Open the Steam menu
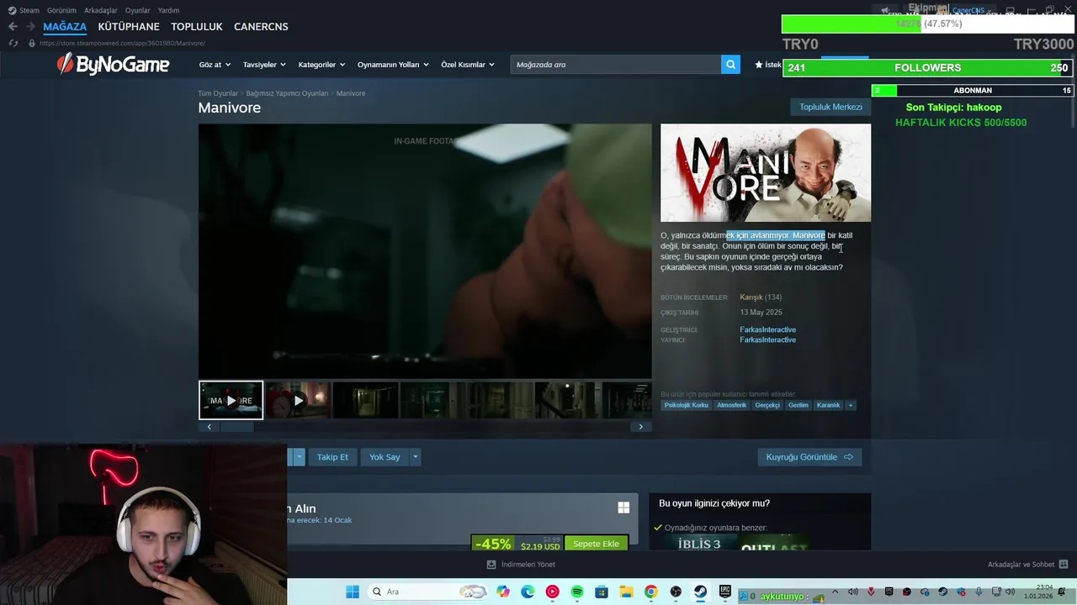Screen dimensions: 1077x605 point(24,10)
